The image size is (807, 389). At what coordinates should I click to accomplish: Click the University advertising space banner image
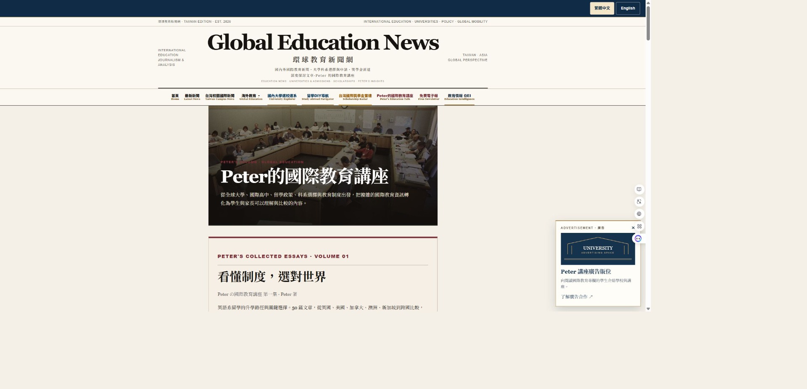598,249
